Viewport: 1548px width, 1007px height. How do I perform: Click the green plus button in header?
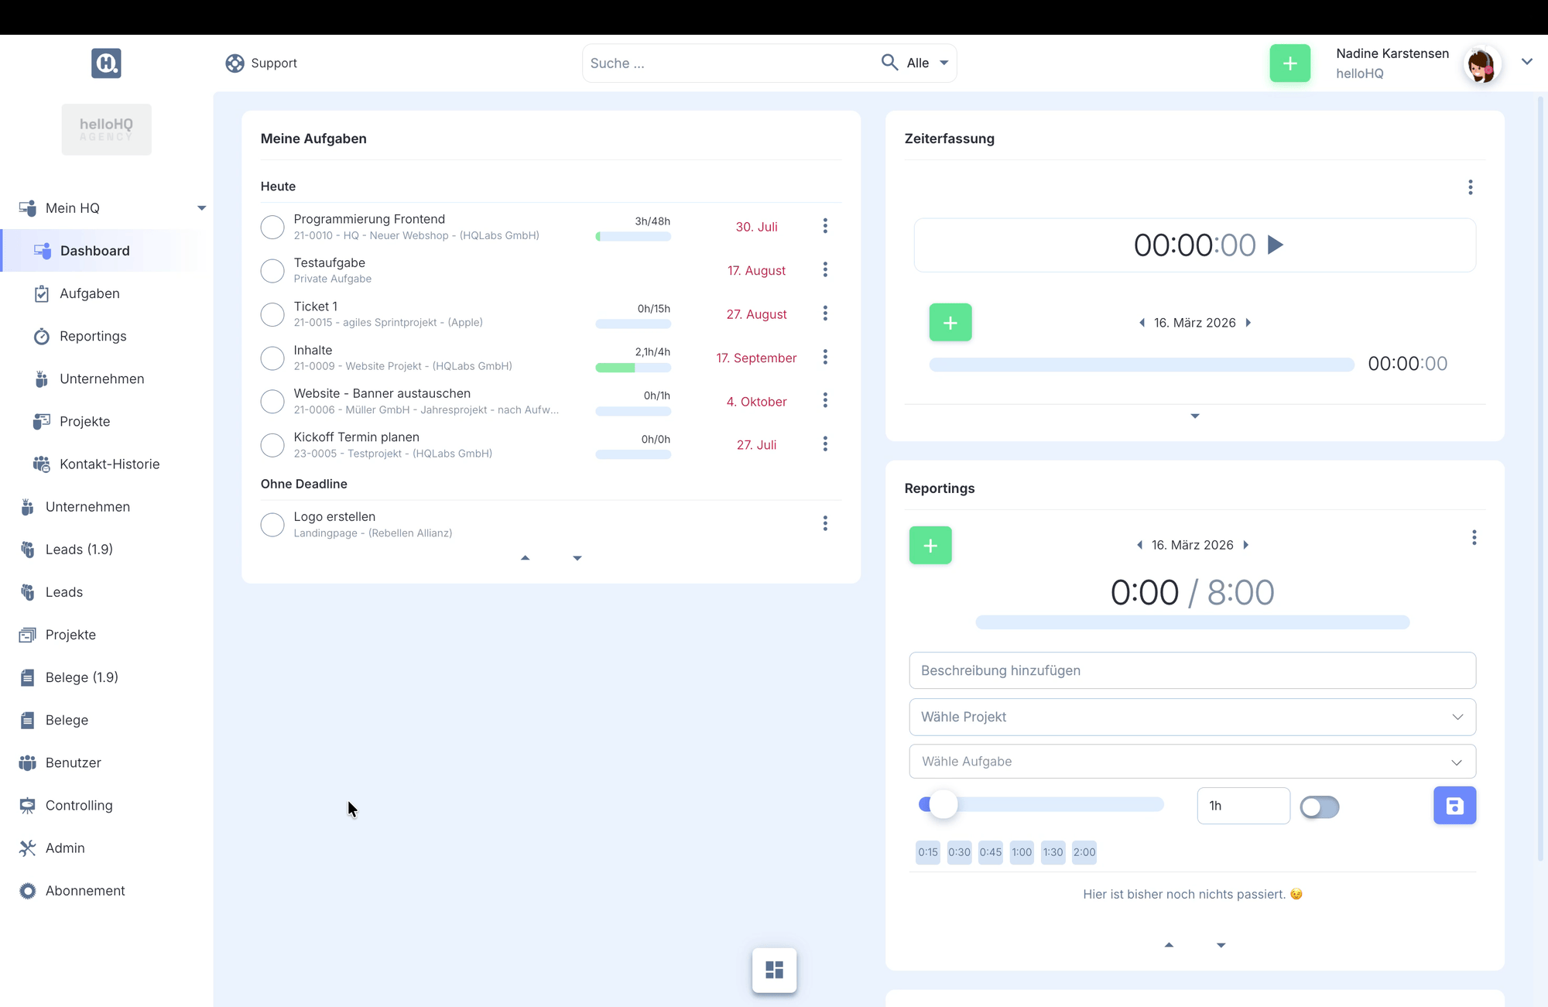(x=1289, y=63)
